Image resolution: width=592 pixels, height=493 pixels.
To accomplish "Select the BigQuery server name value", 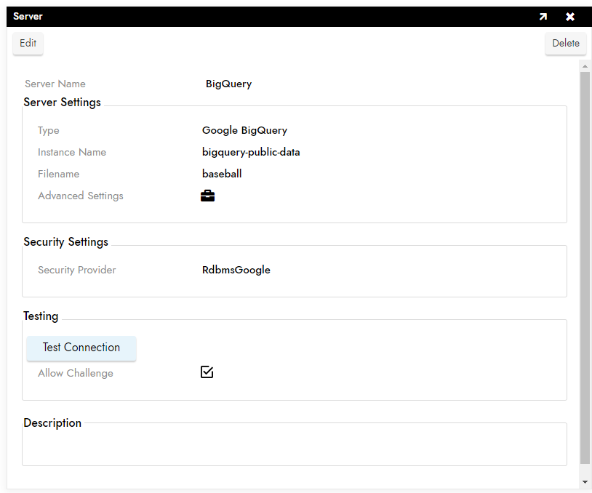I will tap(228, 84).
